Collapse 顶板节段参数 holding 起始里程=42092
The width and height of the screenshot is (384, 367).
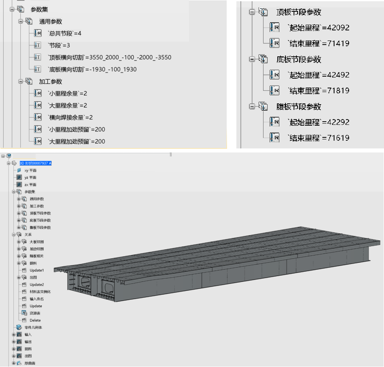tap(252, 12)
